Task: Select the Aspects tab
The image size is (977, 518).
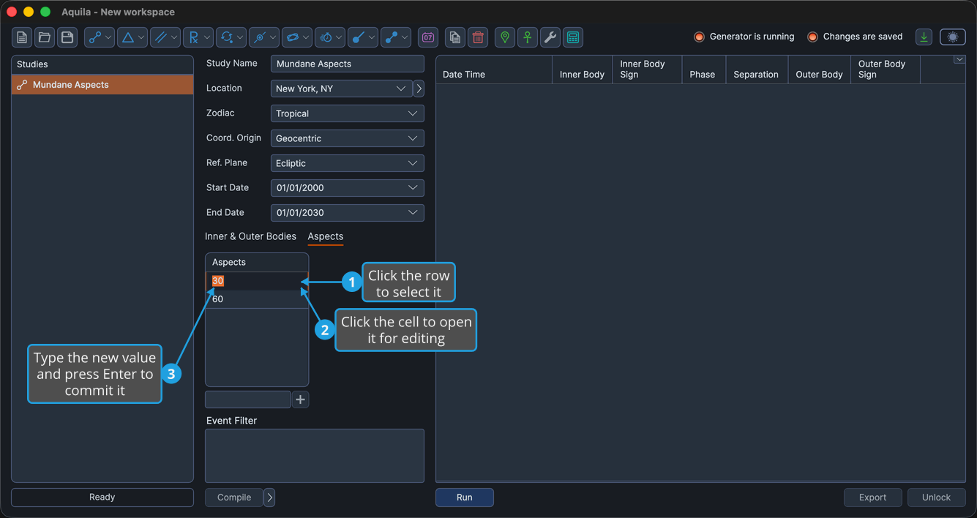Action: [x=326, y=236]
